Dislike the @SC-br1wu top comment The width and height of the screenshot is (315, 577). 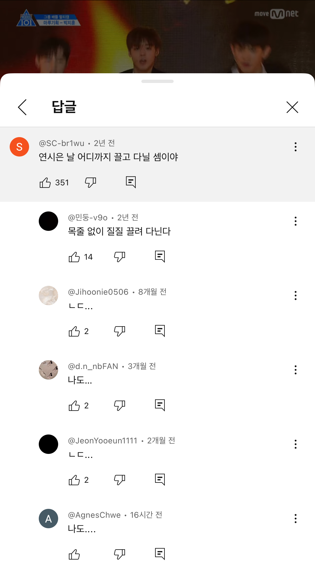pyautogui.click(x=90, y=183)
